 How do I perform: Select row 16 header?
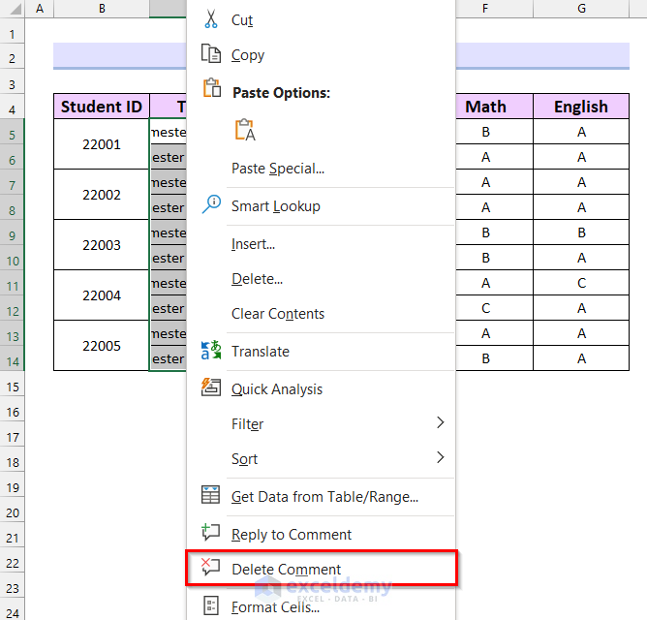point(12,412)
